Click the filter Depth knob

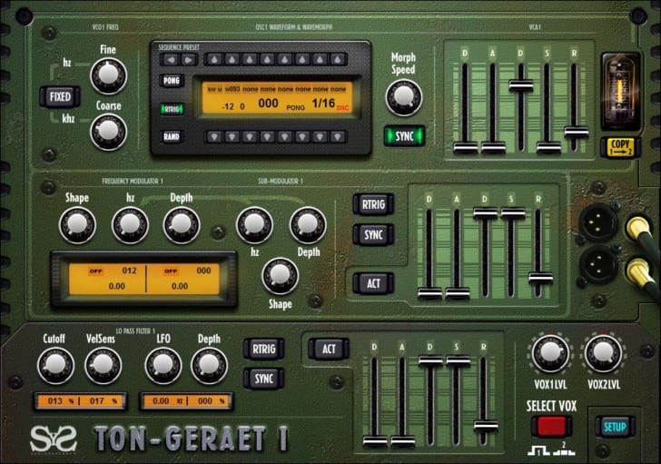pos(209,365)
